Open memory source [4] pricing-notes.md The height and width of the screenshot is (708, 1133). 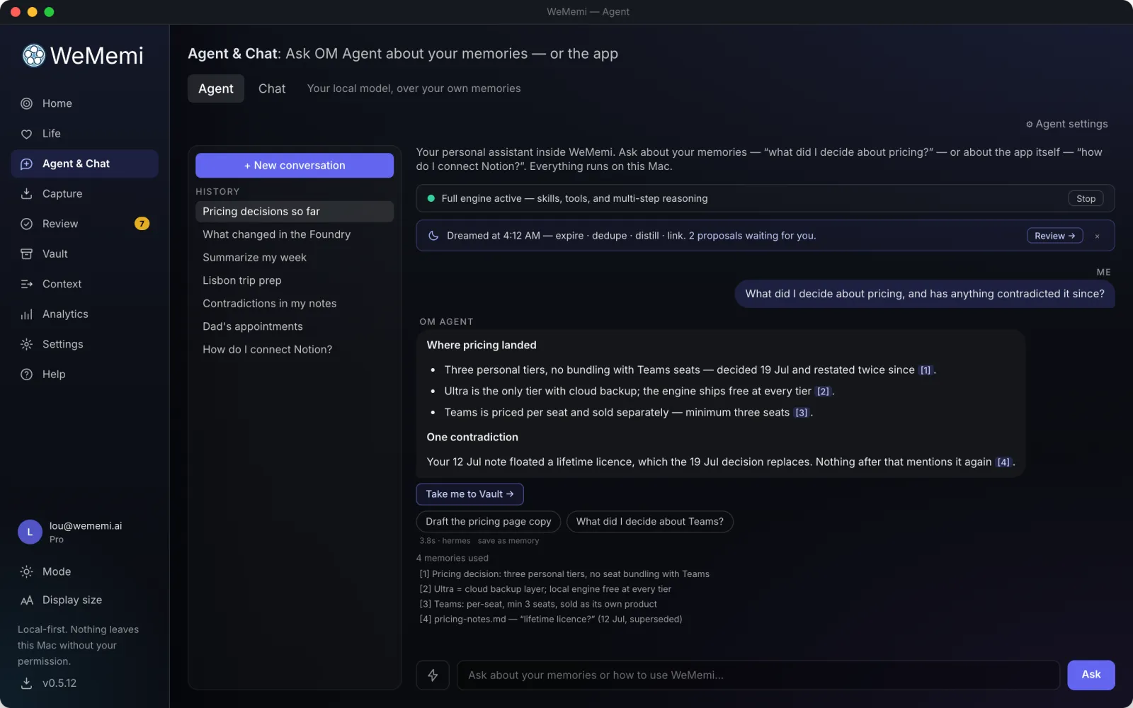click(551, 619)
